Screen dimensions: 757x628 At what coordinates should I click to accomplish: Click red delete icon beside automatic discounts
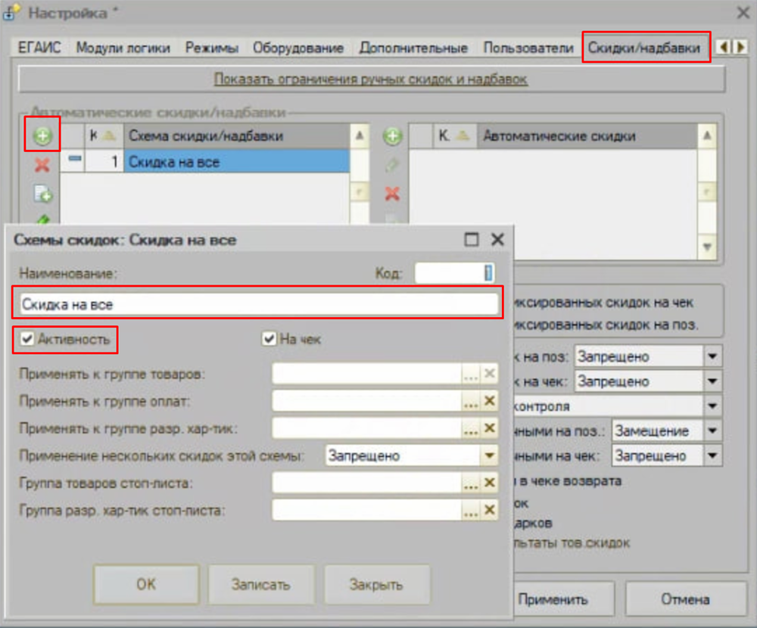(x=392, y=193)
